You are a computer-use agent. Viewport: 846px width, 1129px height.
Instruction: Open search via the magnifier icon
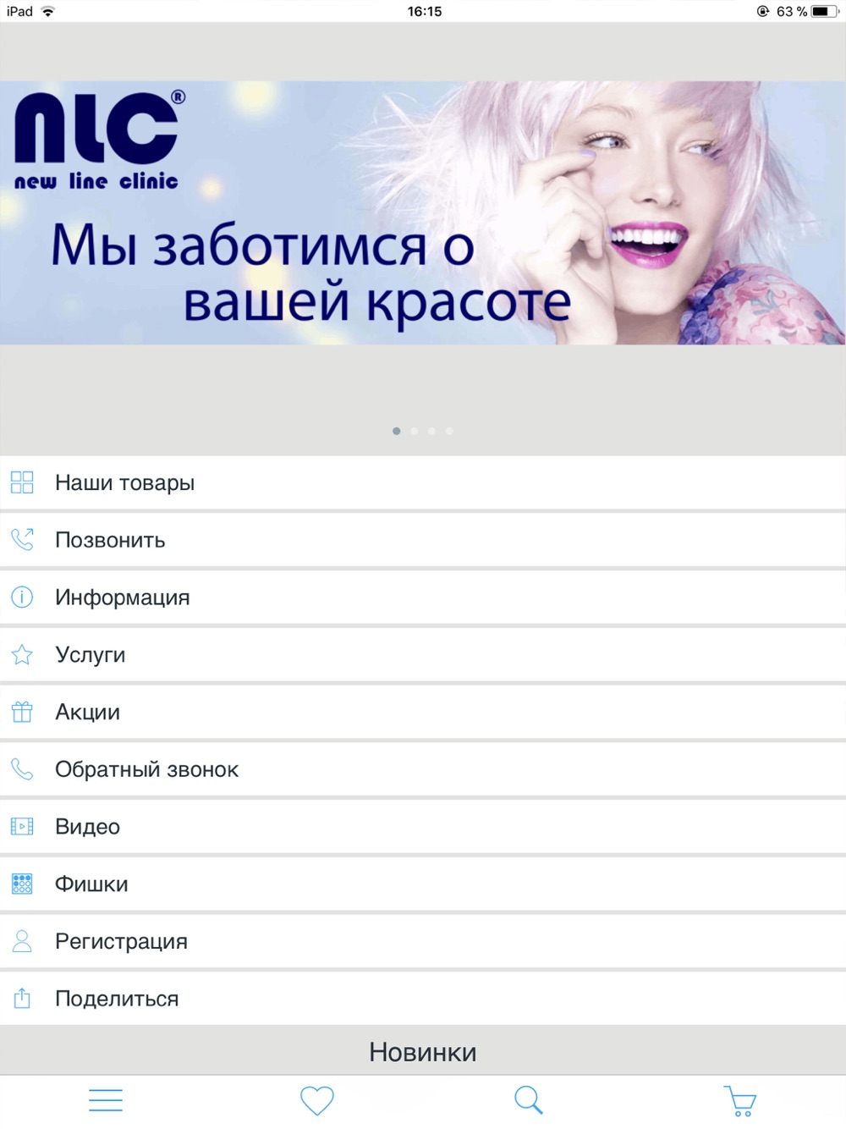[x=529, y=1100]
